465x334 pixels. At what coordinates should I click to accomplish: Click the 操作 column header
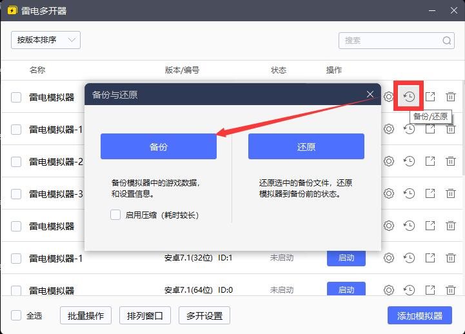pyautogui.click(x=334, y=70)
